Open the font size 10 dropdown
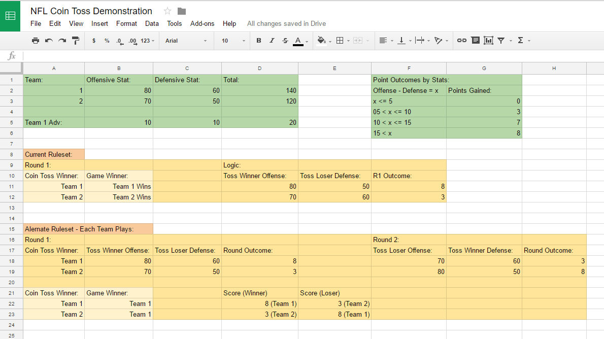The height and width of the screenshot is (339, 604). [x=233, y=41]
